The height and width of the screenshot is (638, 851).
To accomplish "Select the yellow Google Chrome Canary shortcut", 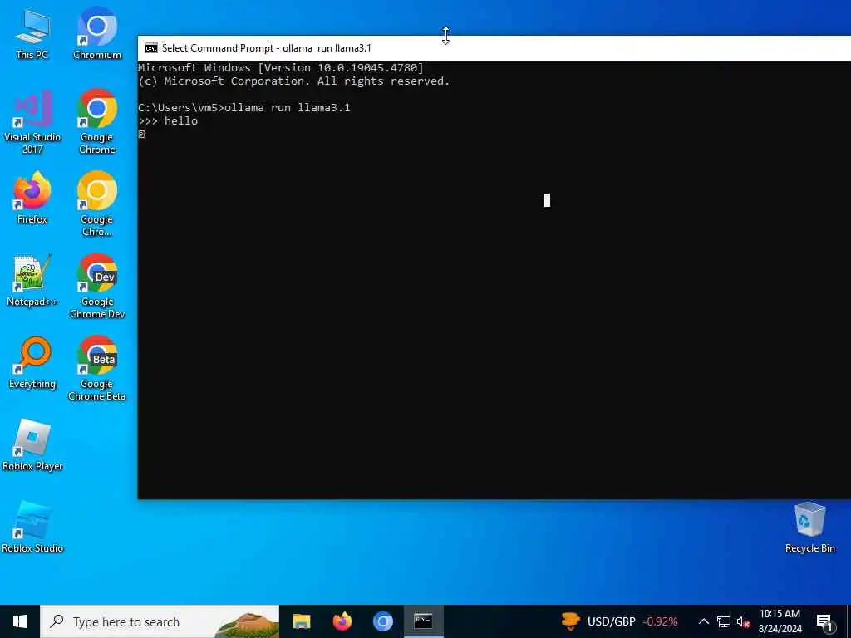I will point(97,204).
